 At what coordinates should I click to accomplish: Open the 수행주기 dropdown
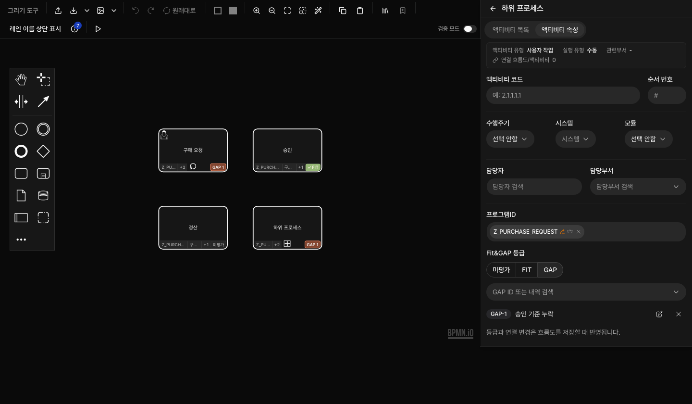point(510,139)
